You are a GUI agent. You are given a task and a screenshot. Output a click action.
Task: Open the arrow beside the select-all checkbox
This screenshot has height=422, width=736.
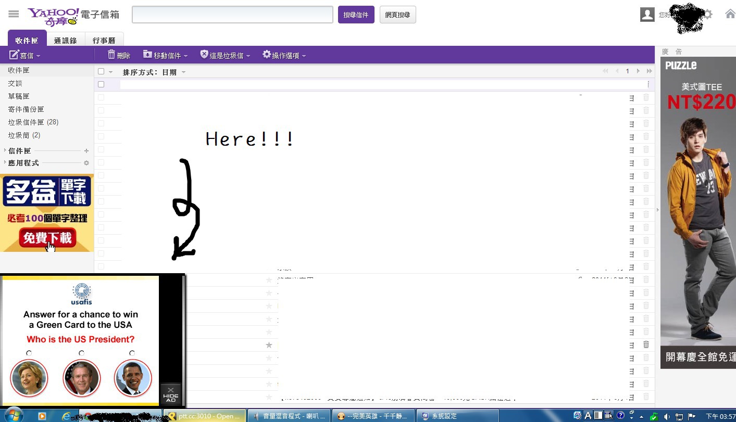[110, 72]
